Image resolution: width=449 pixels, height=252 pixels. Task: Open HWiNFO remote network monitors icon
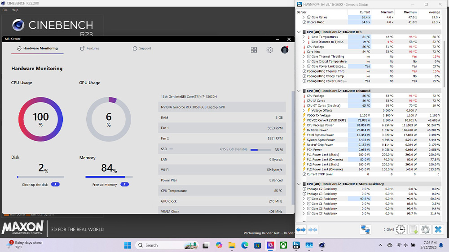[365, 230]
